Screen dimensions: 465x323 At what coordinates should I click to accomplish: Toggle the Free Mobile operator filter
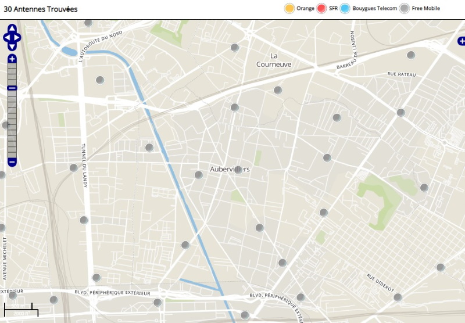coord(404,8)
